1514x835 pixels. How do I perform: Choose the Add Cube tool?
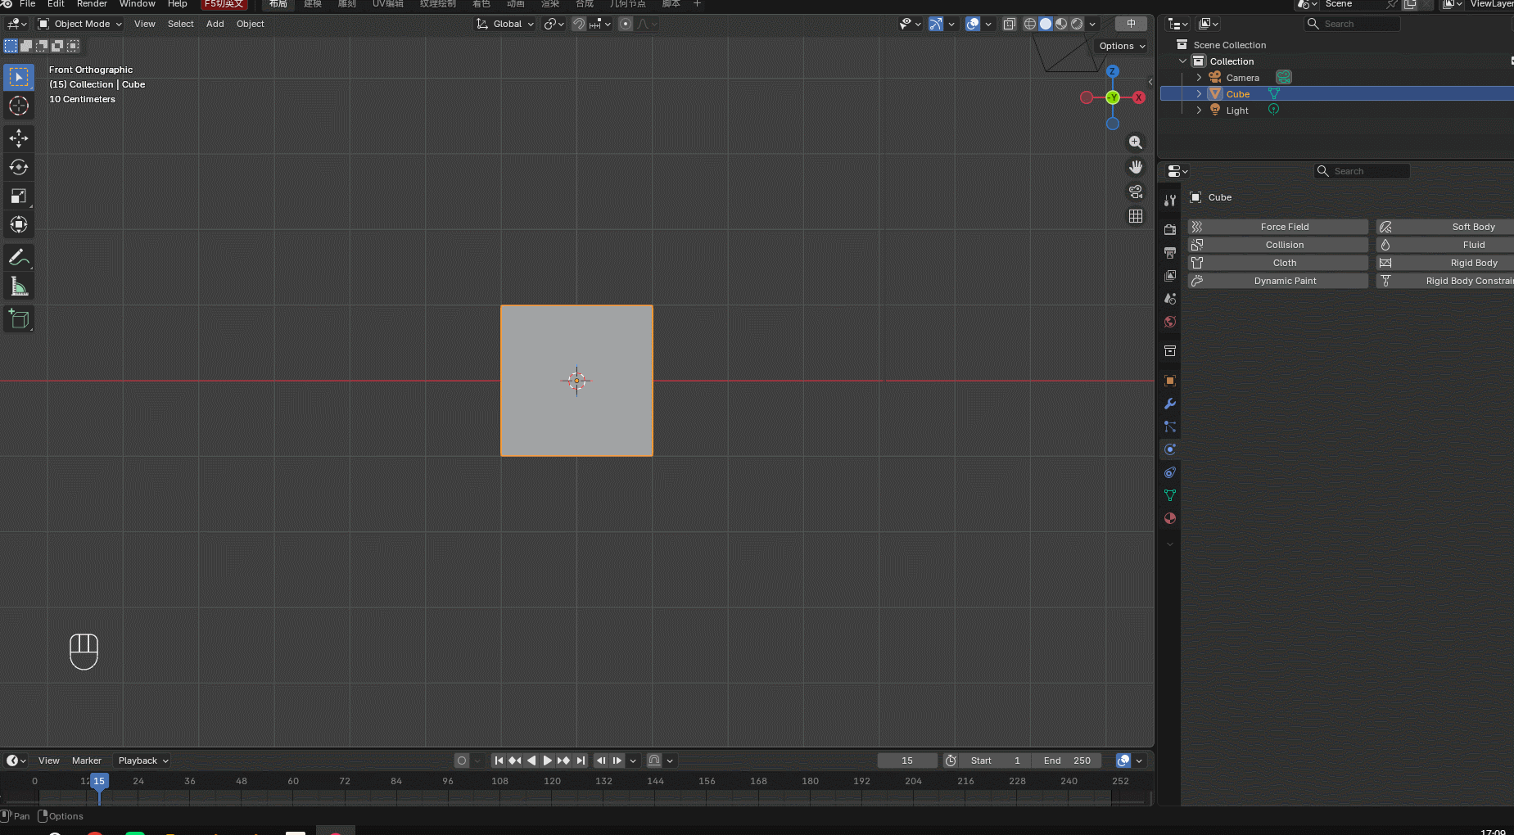19,319
